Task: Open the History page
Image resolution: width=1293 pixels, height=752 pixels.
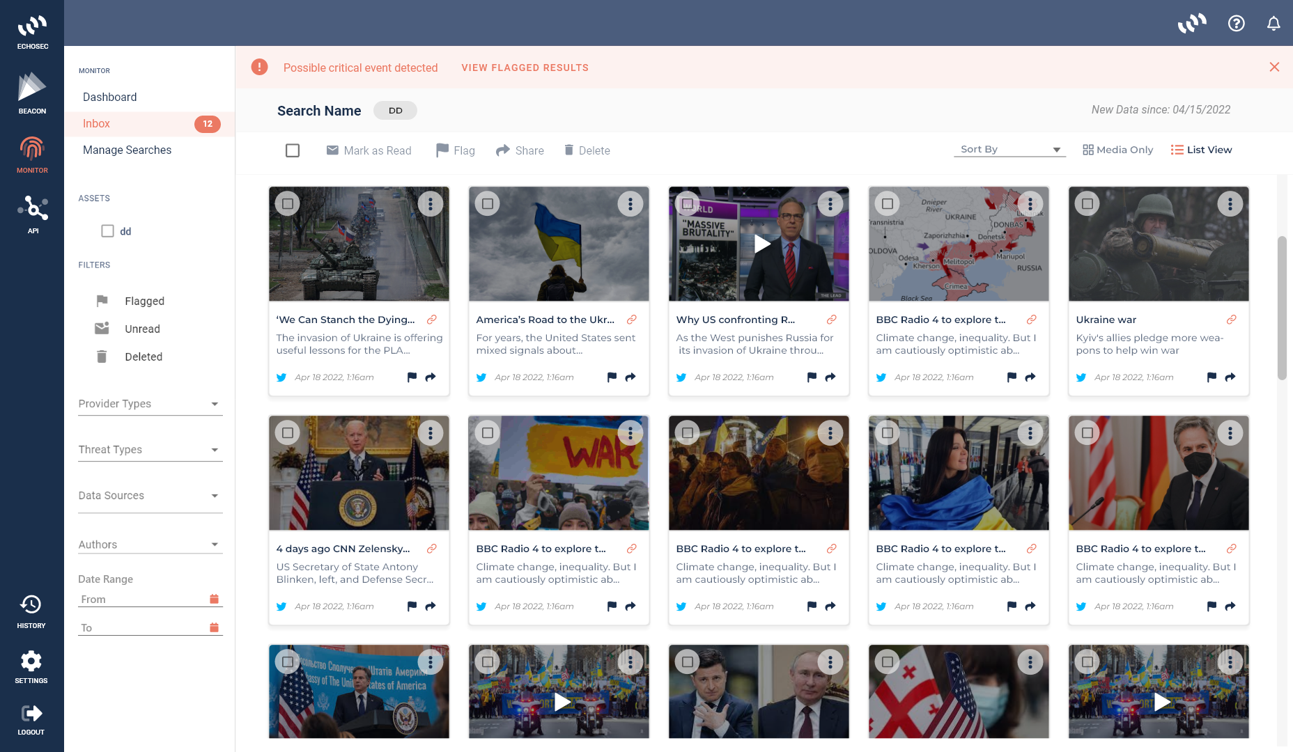Action: (31, 611)
